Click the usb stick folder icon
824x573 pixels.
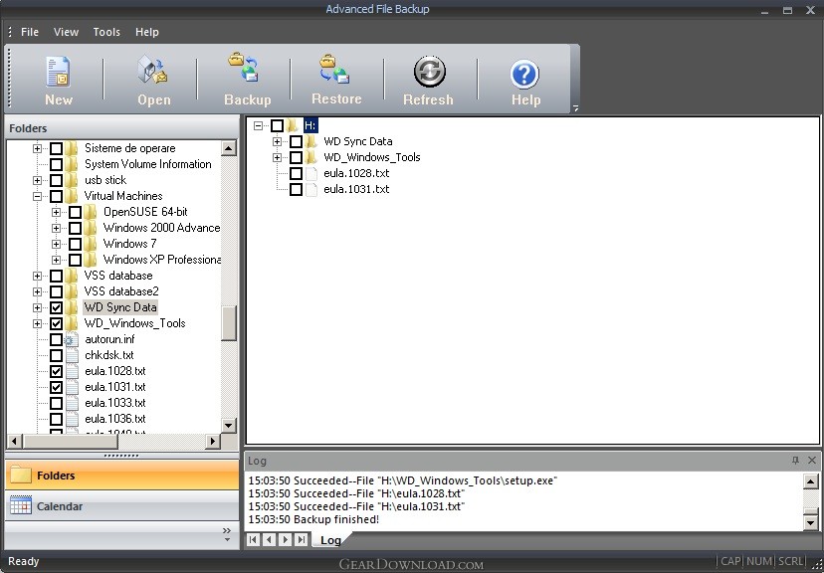72,180
